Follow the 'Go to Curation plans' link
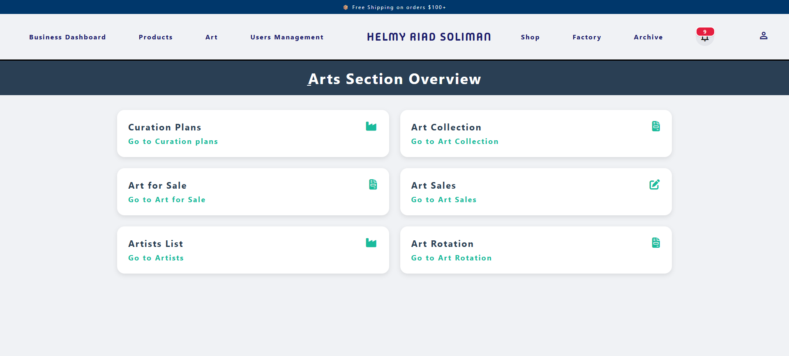The height and width of the screenshot is (356, 789). (173, 141)
